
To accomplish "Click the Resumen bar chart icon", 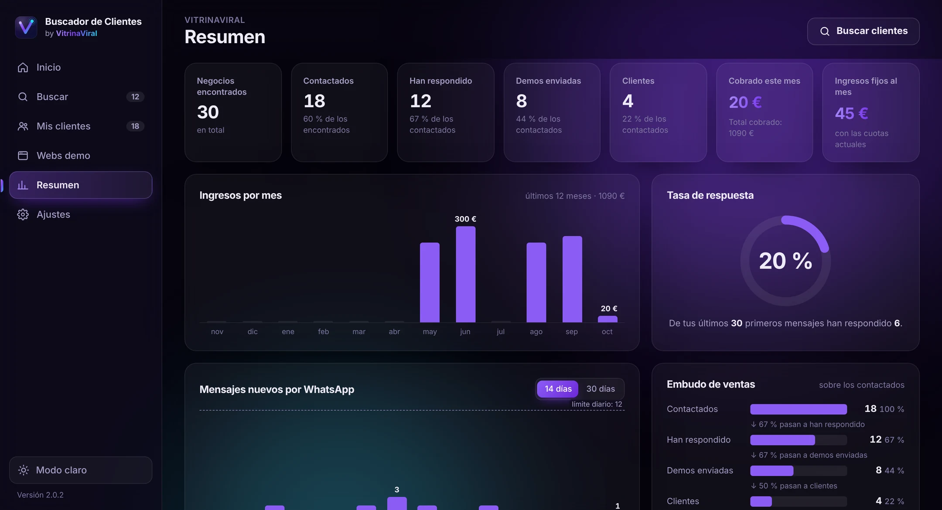I will (x=23, y=185).
